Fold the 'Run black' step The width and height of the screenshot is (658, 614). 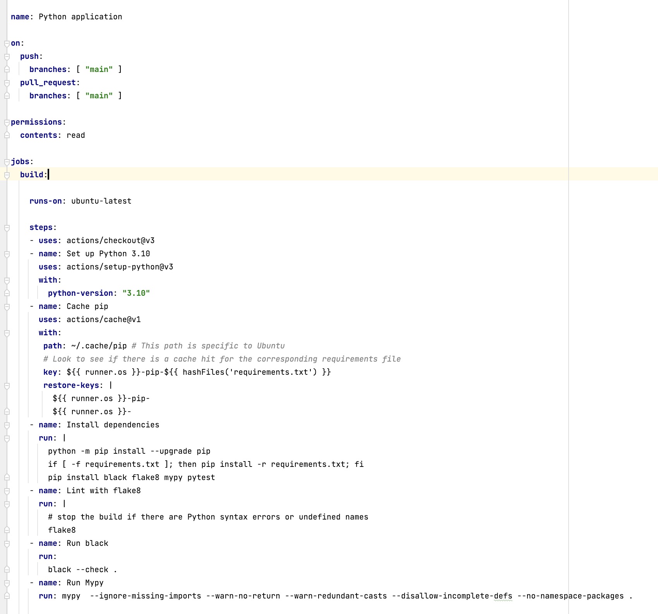7,544
